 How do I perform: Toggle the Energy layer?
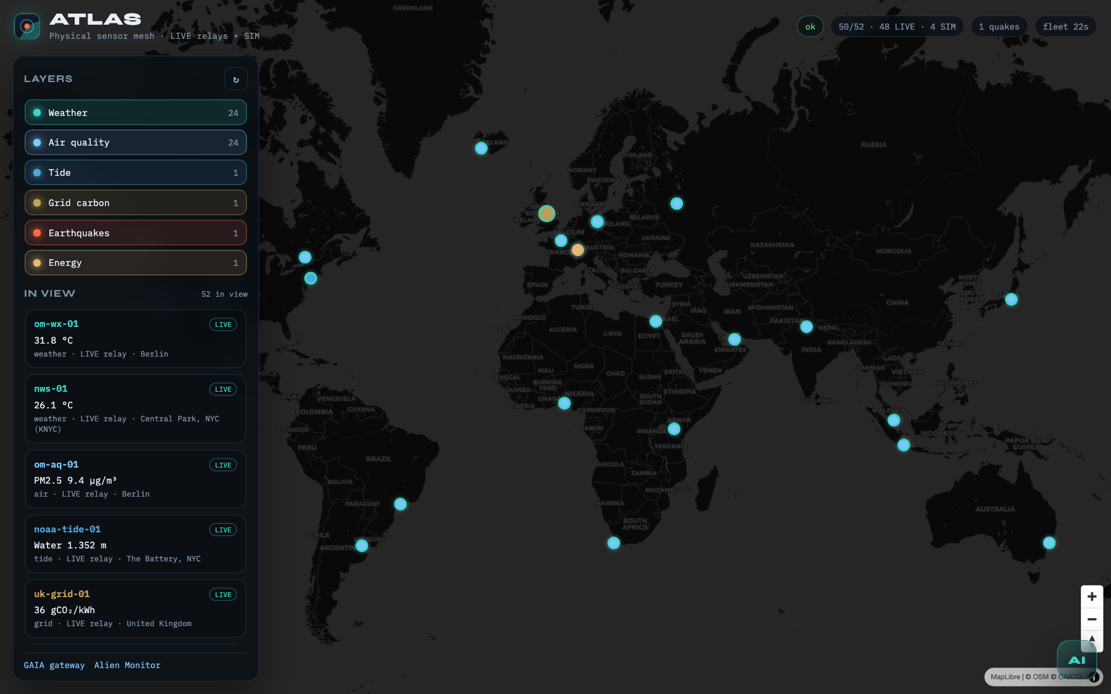point(136,263)
